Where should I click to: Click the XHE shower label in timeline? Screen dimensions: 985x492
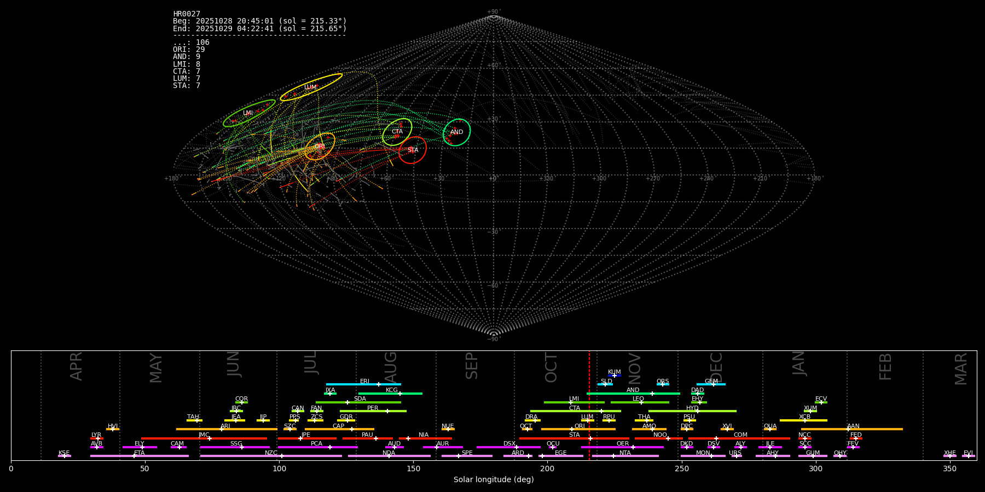(950, 453)
